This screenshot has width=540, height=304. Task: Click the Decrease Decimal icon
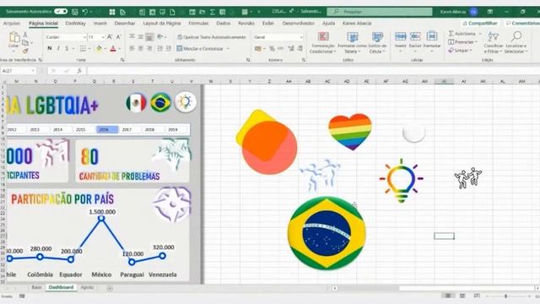coord(300,49)
